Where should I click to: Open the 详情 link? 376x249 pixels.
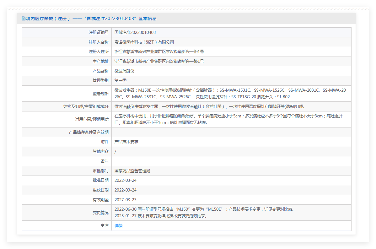[118, 226]
